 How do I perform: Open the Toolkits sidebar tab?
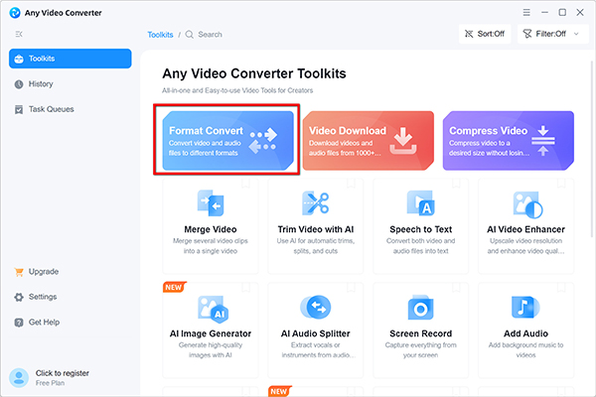(x=71, y=59)
